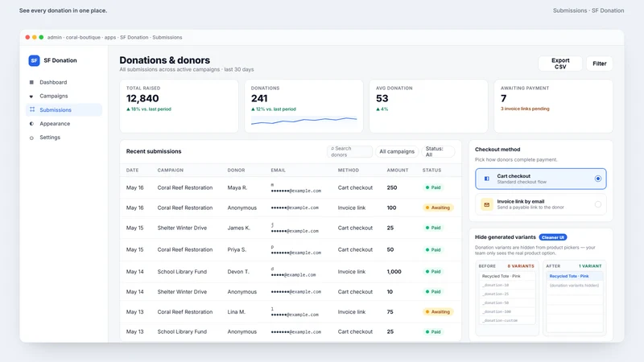
Task: Open the Appearance section
Action: (64, 124)
